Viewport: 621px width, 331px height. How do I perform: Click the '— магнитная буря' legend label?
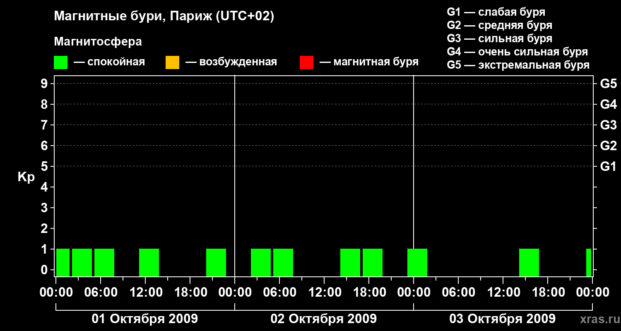point(369,62)
